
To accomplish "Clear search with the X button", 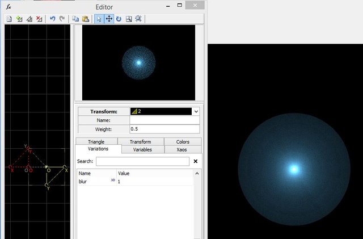I will pos(196,161).
